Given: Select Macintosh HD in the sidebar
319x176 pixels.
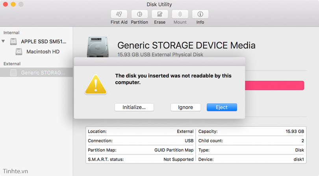Looking at the screenshot, I should point(43,52).
